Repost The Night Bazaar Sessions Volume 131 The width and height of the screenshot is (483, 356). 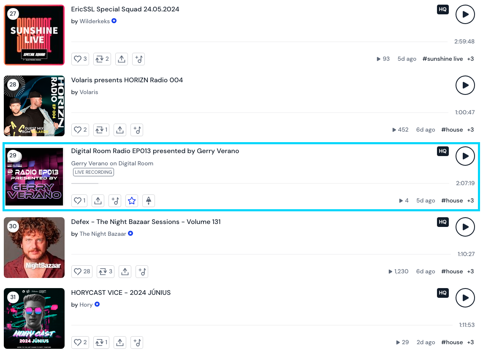(106, 272)
